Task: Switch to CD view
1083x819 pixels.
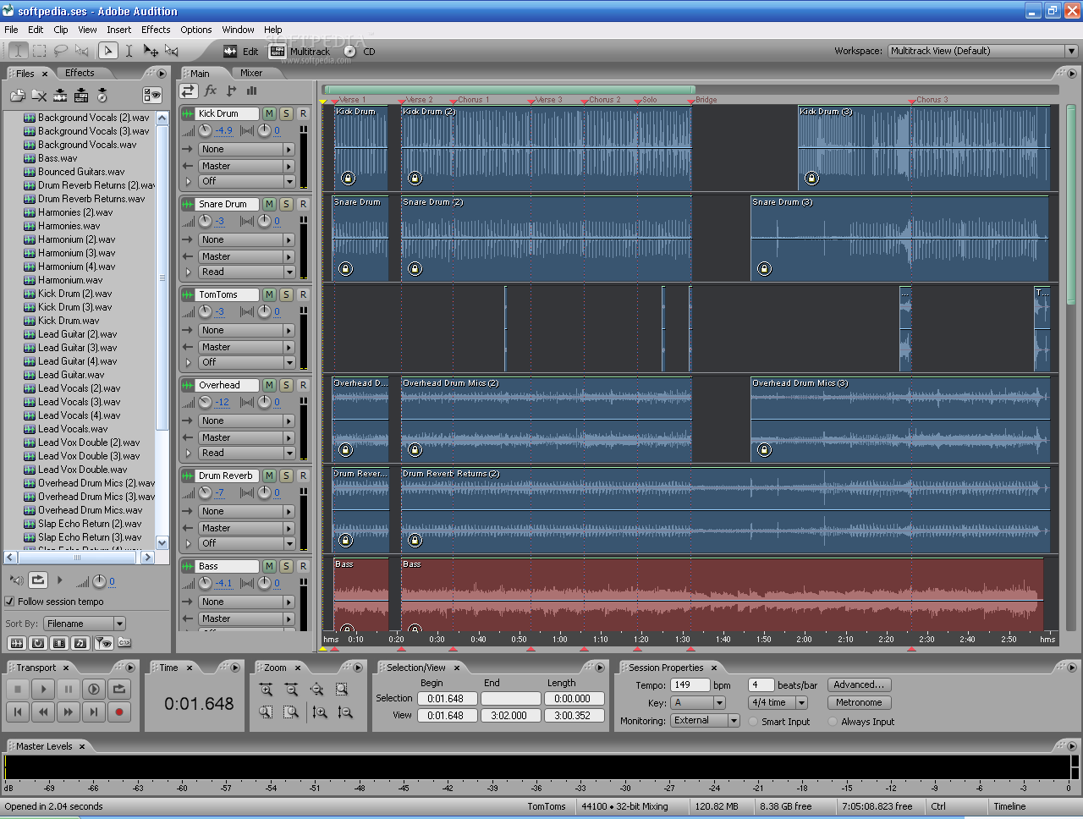Action: 360,52
